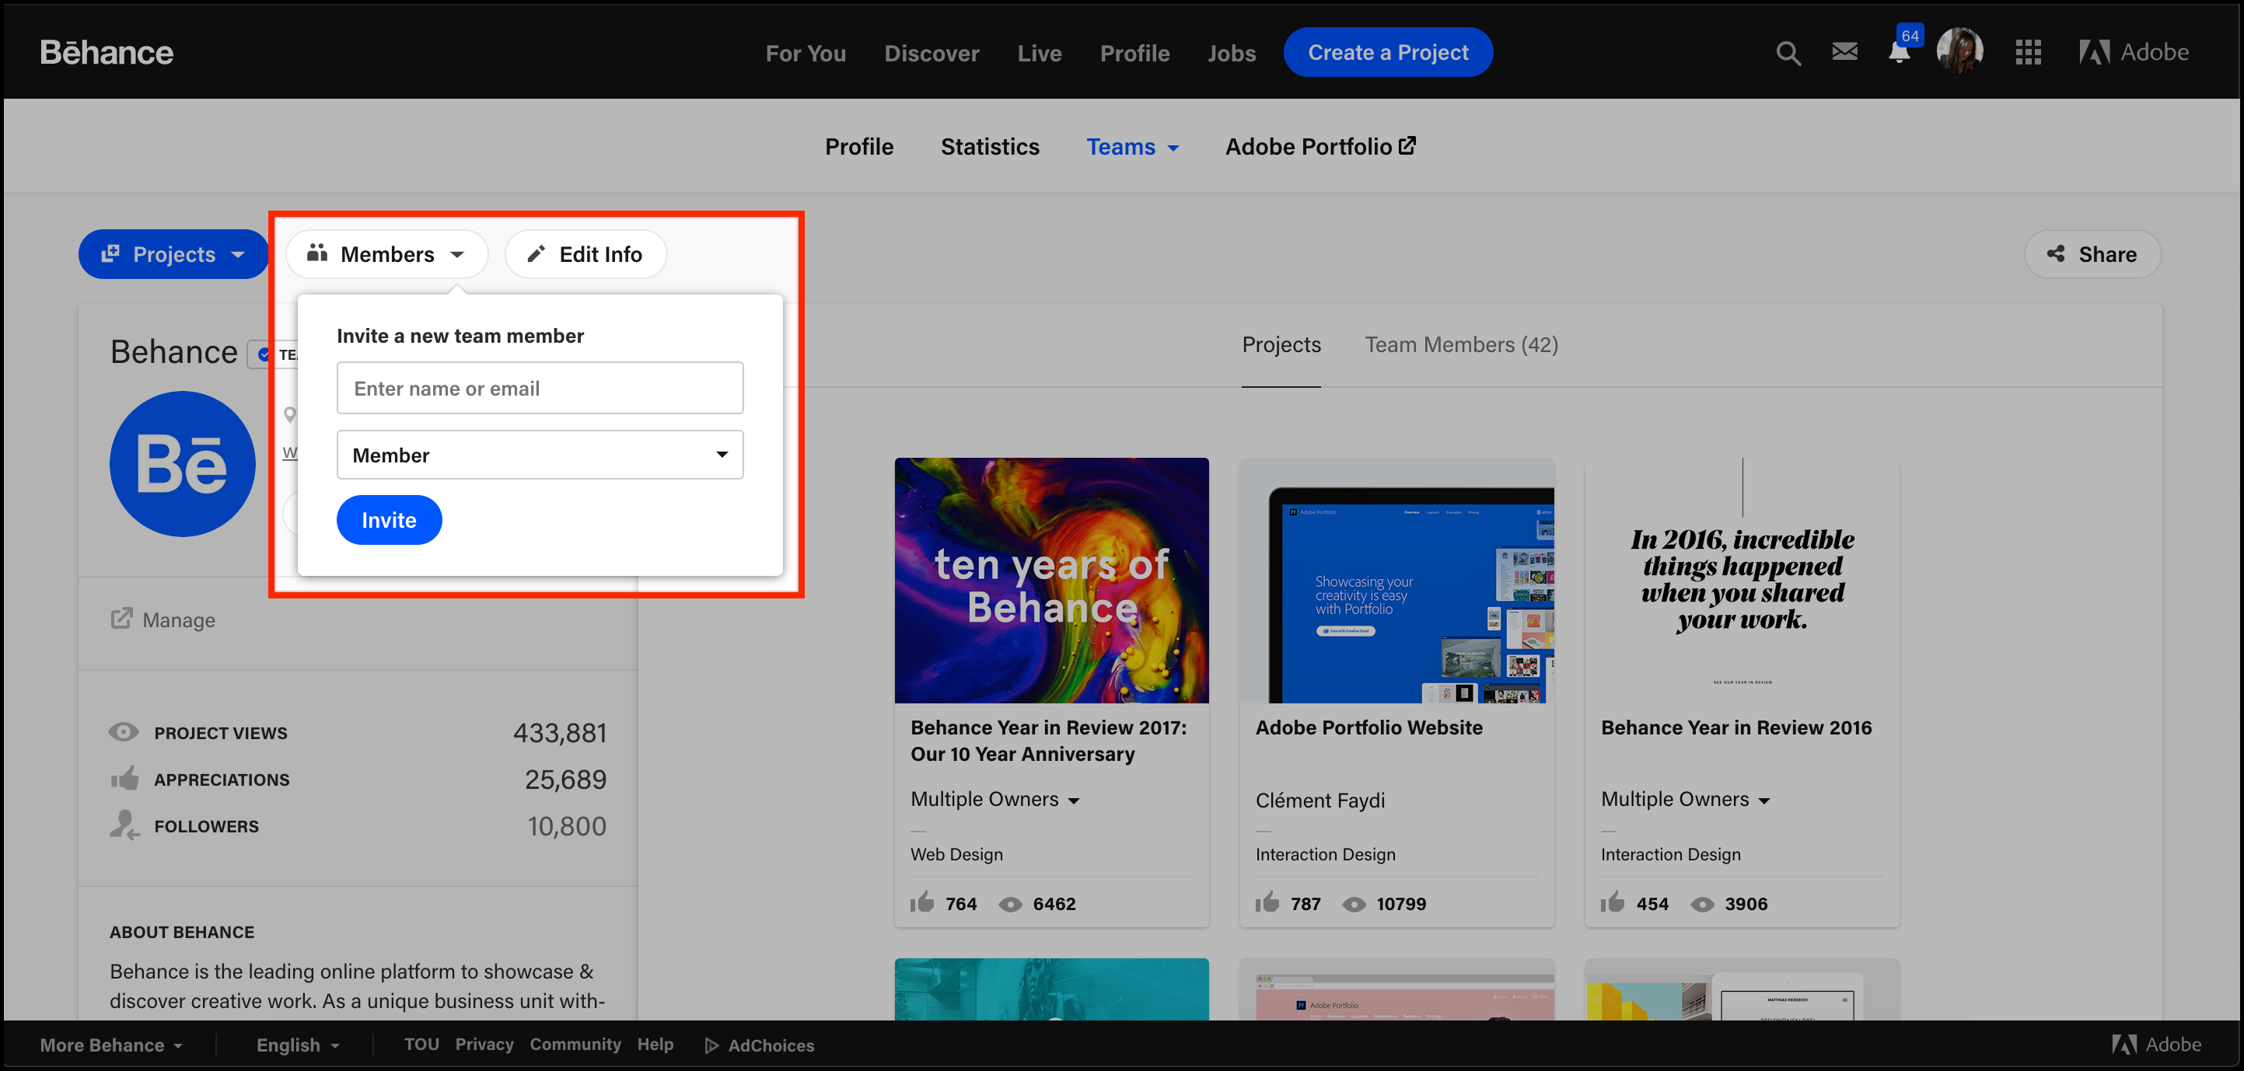Expand Multiple Owners under Year in Review 2017

pos(994,798)
